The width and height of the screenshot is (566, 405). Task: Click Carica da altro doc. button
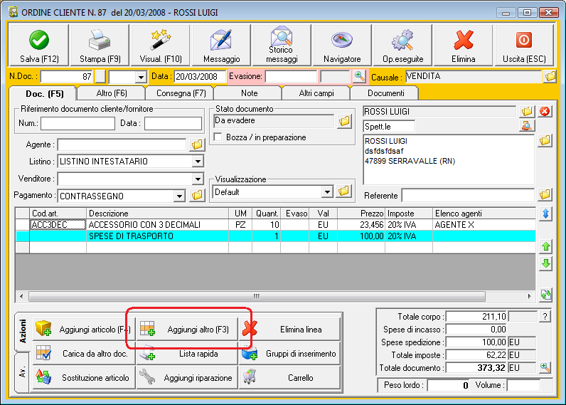pos(85,354)
